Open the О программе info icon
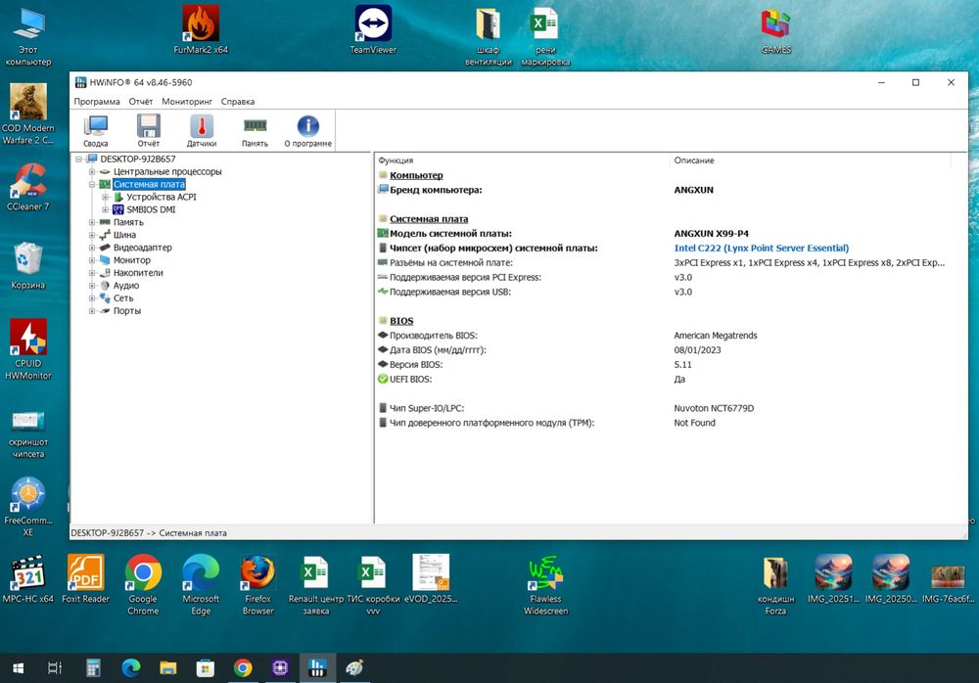 click(307, 130)
